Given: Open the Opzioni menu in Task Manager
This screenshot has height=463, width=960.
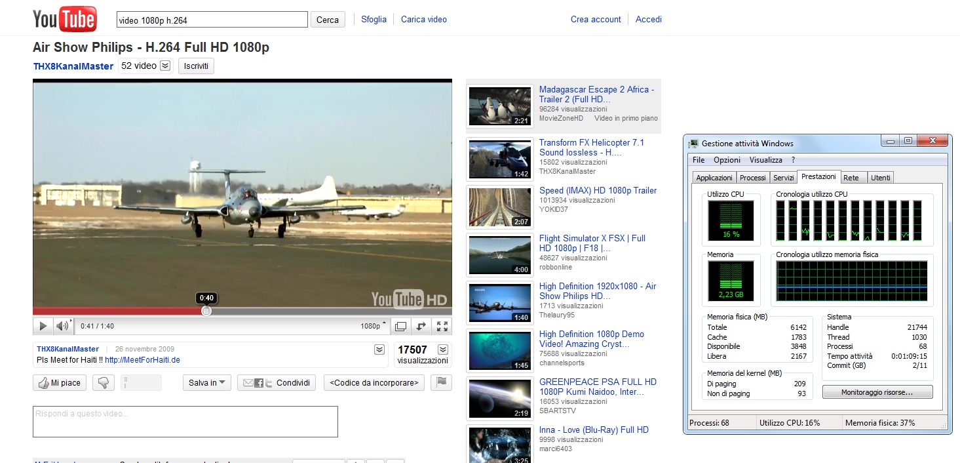Looking at the screenshot, I should click(x=727, y=160).
